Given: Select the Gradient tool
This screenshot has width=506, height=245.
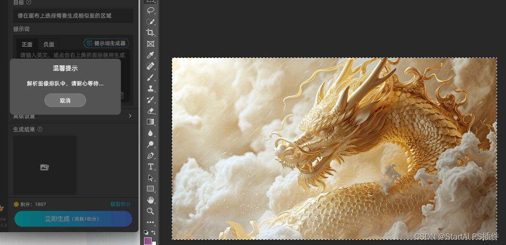Looking at the screenshot, I should [150, 122].
